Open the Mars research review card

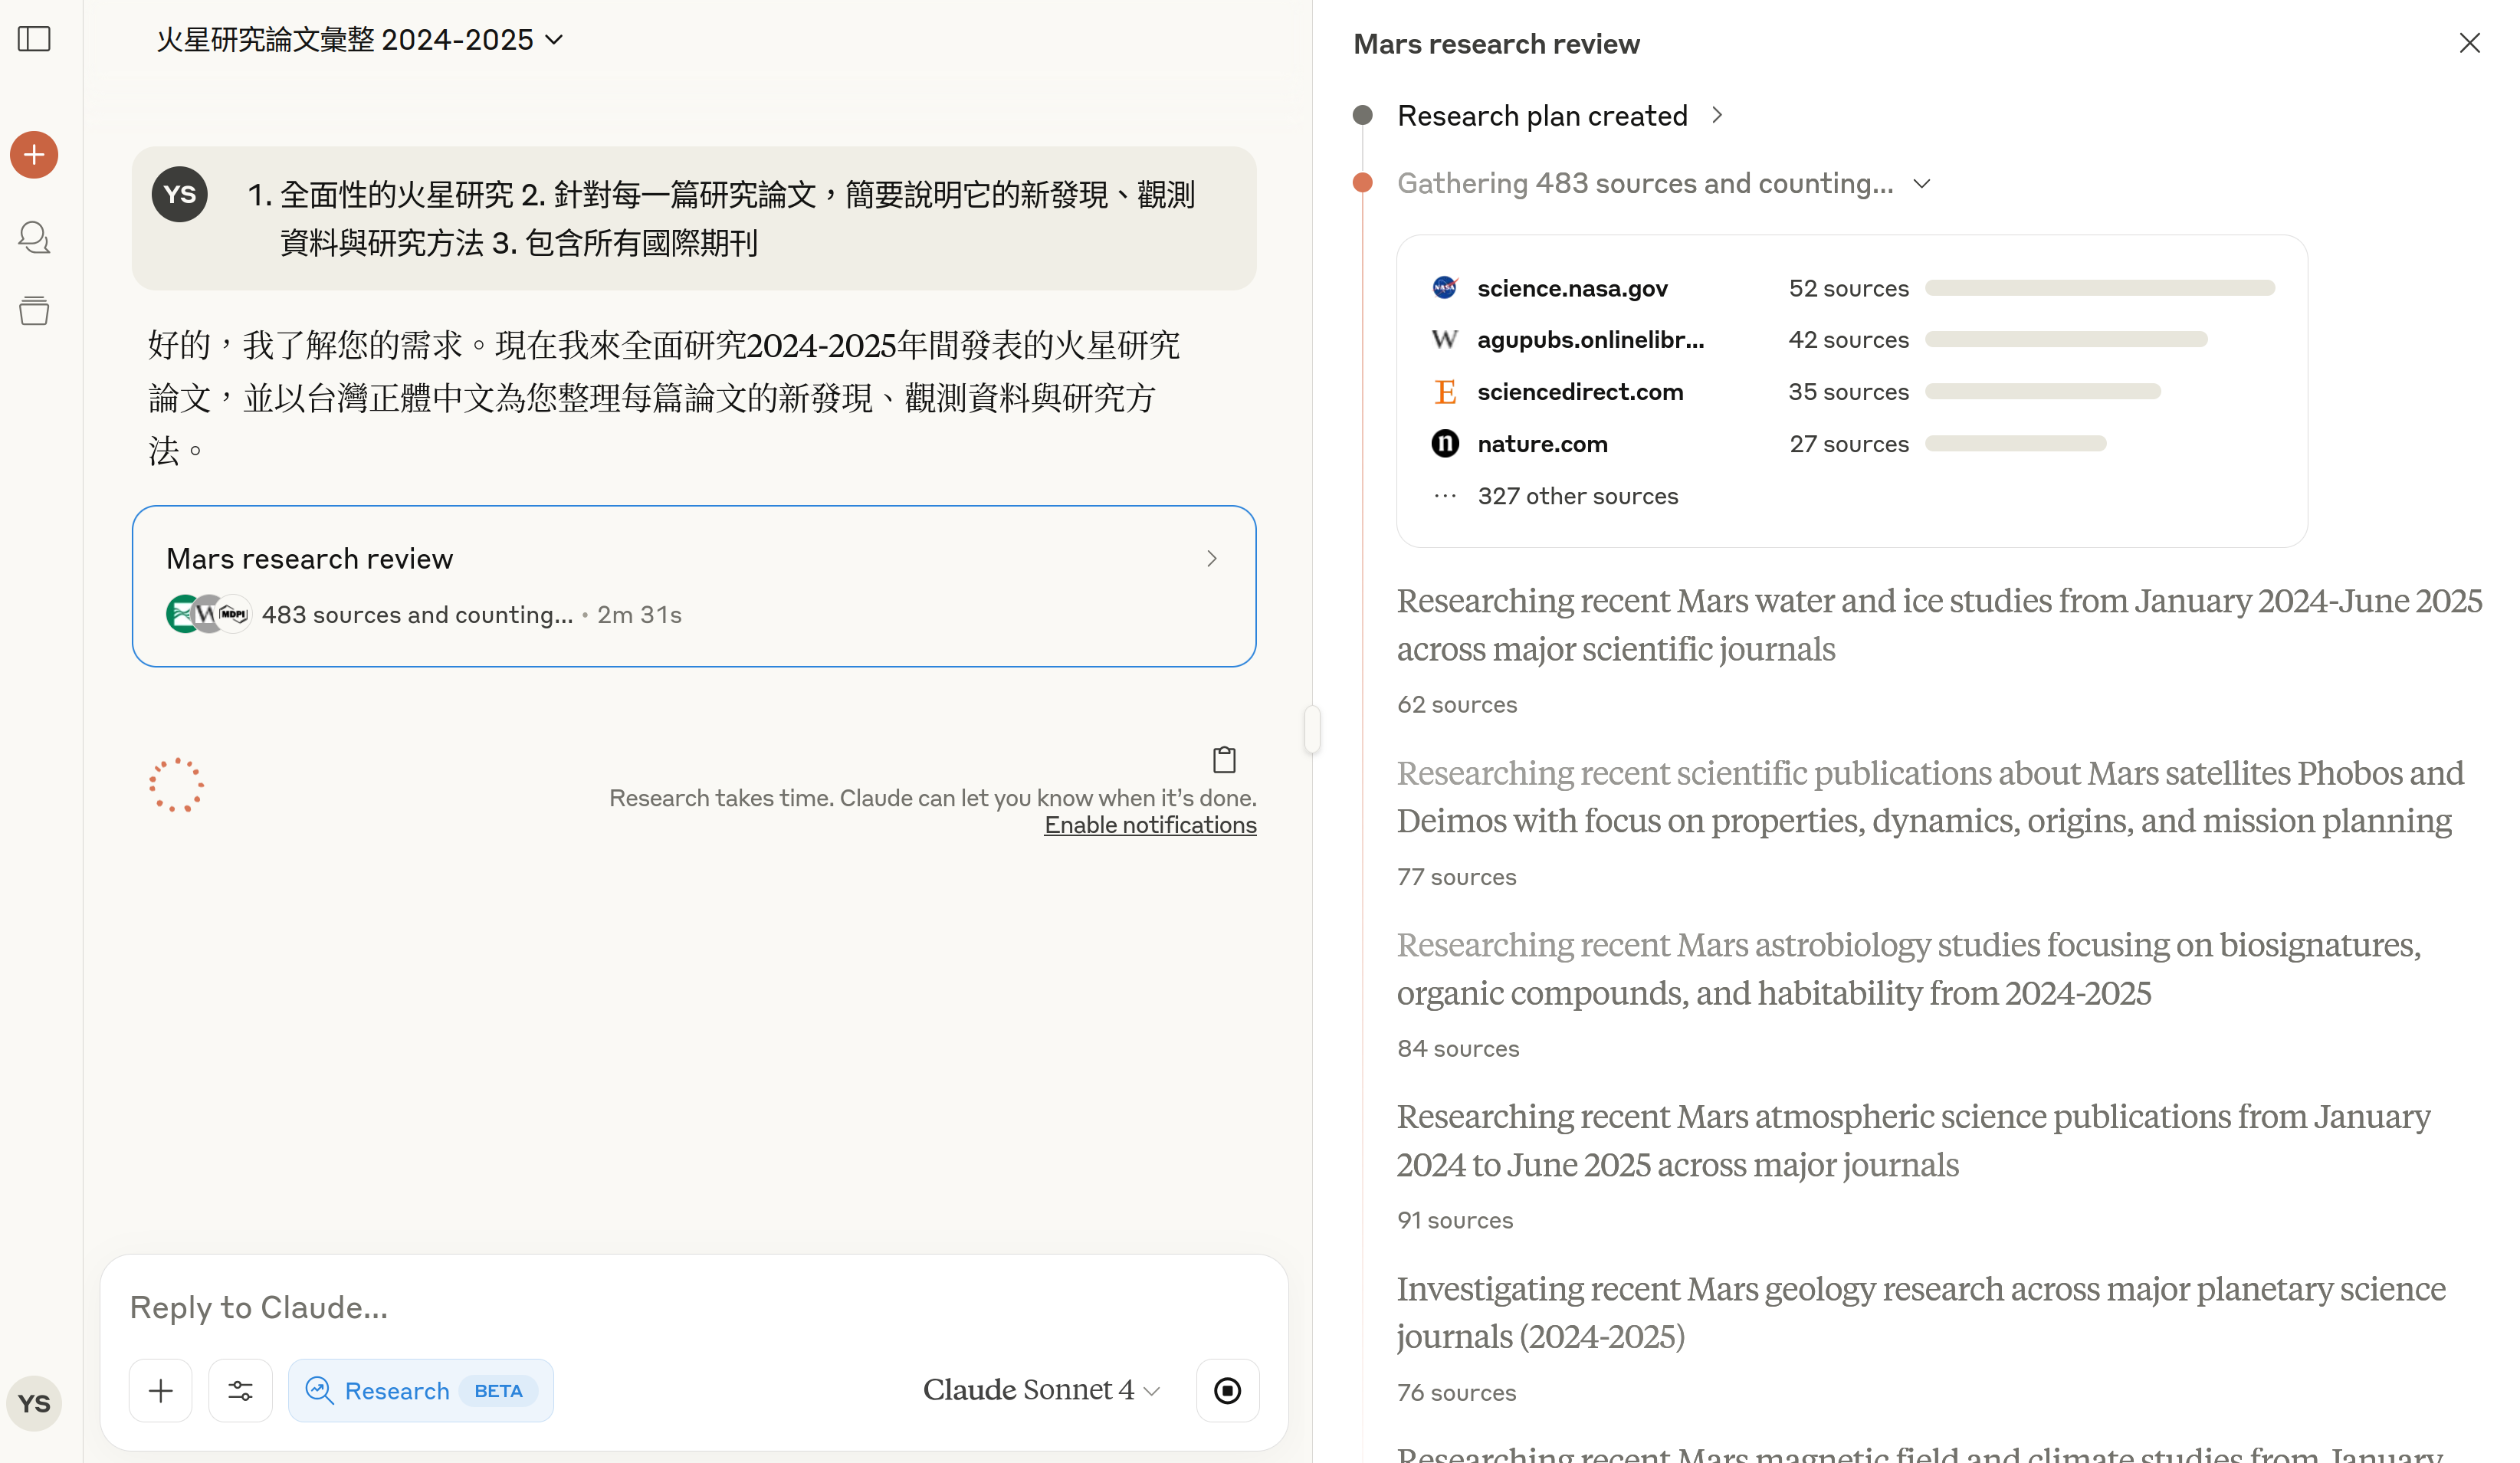[693, 586]
